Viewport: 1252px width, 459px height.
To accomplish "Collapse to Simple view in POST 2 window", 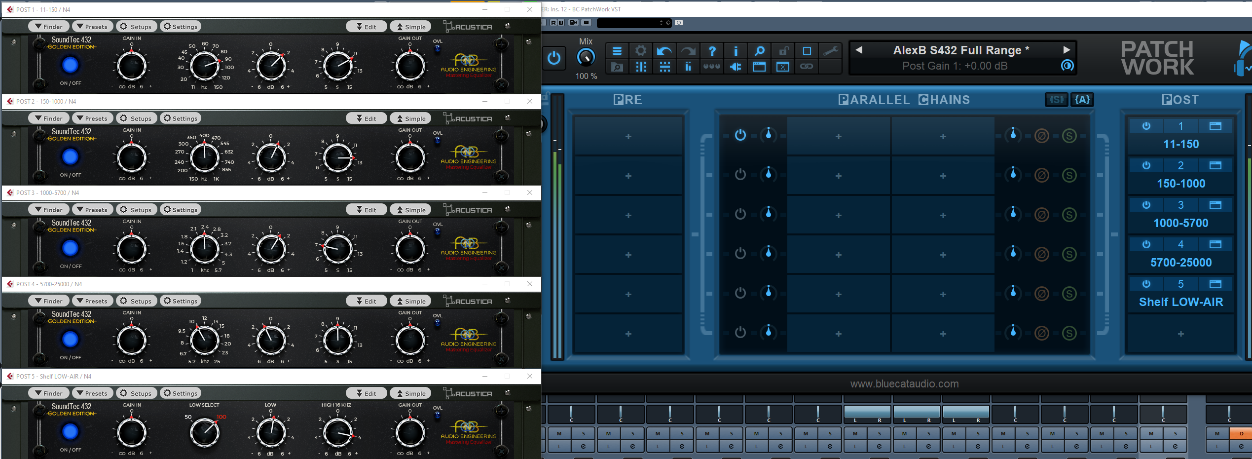I will pos(411,118).
